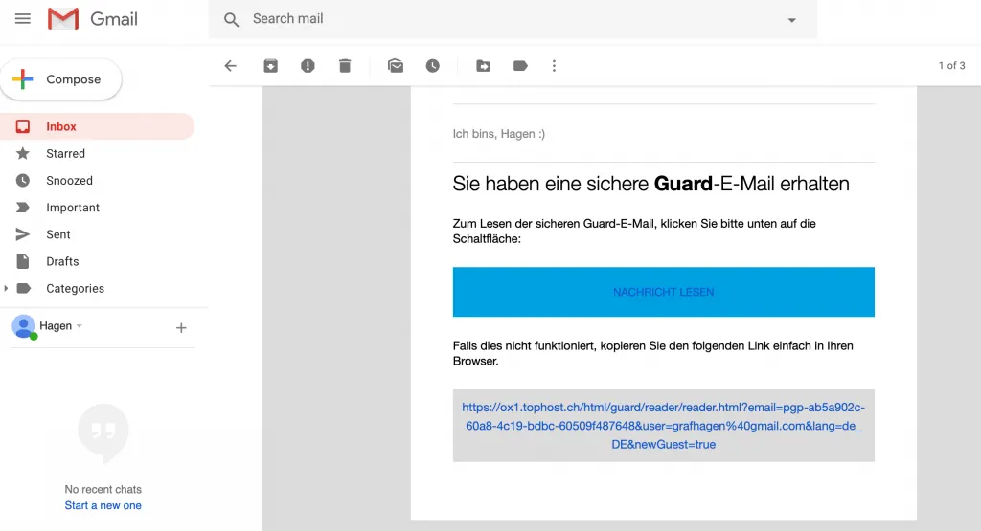Open the main menu hamburger icon
Viewport: 981px width, 531px height.
click(x=23, y=19)
